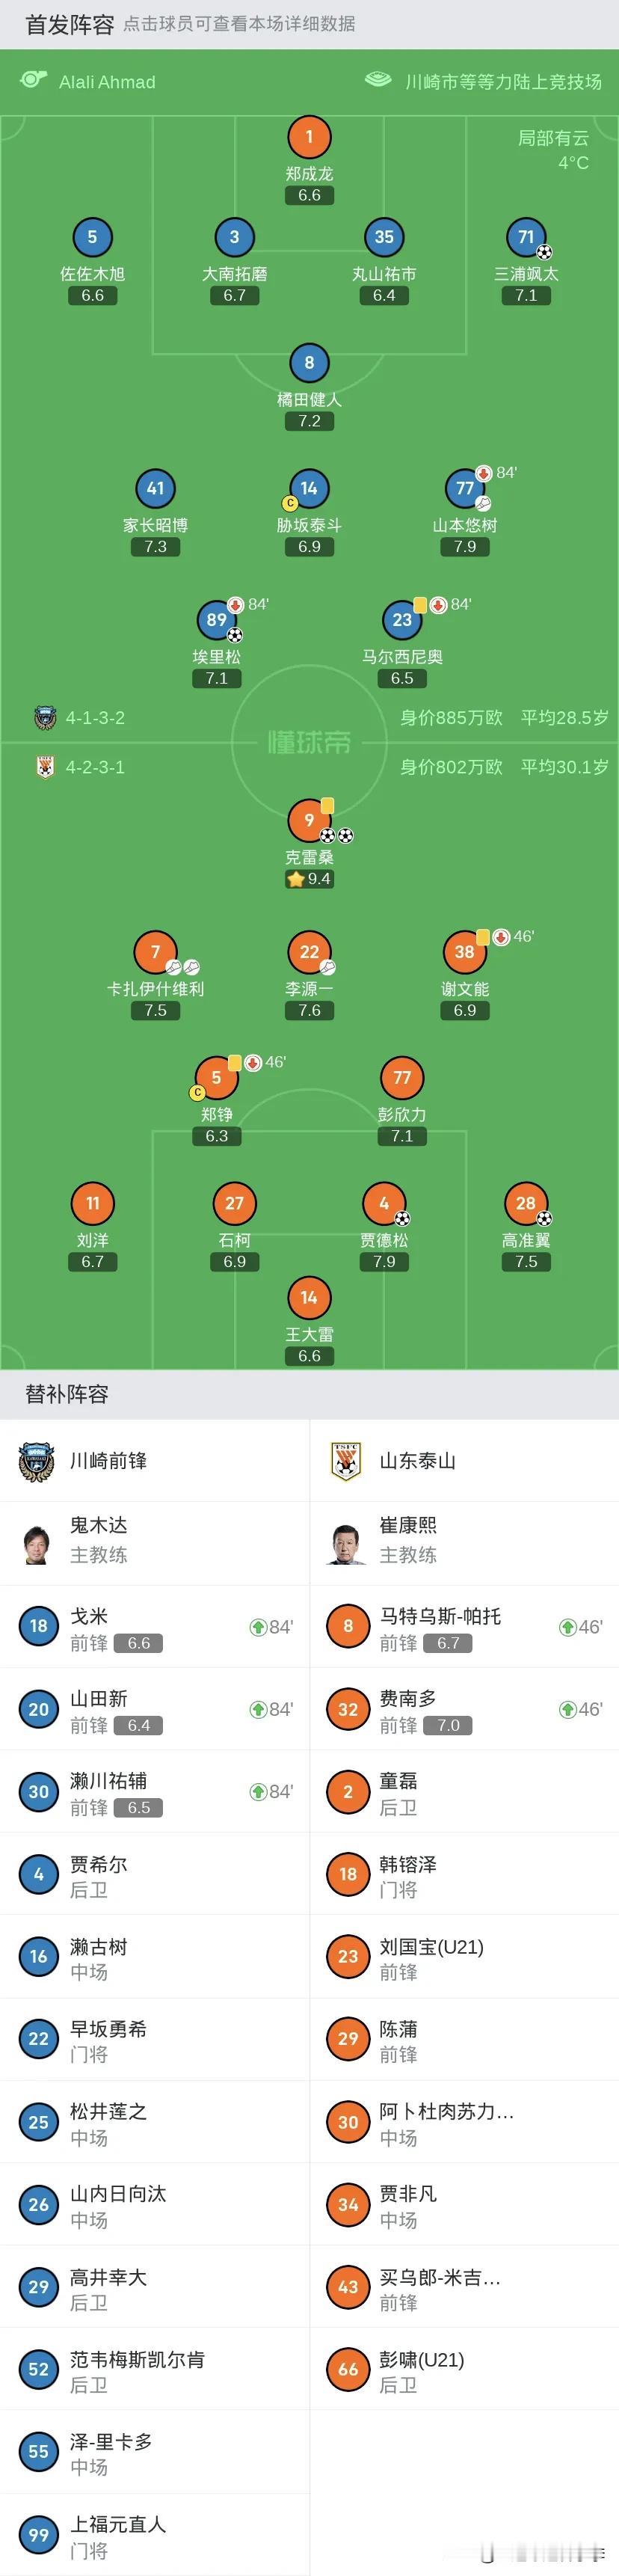The width and height of the screenshot is (619, 2576).
Task: Select 橘田健人 number 8 blue circle
Action: pyautogui.click(x=309, y=363)
